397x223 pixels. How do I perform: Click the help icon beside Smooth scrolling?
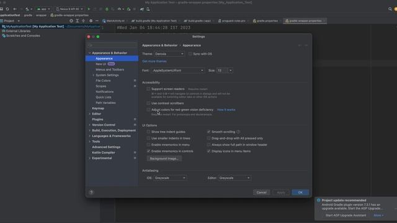238,132
